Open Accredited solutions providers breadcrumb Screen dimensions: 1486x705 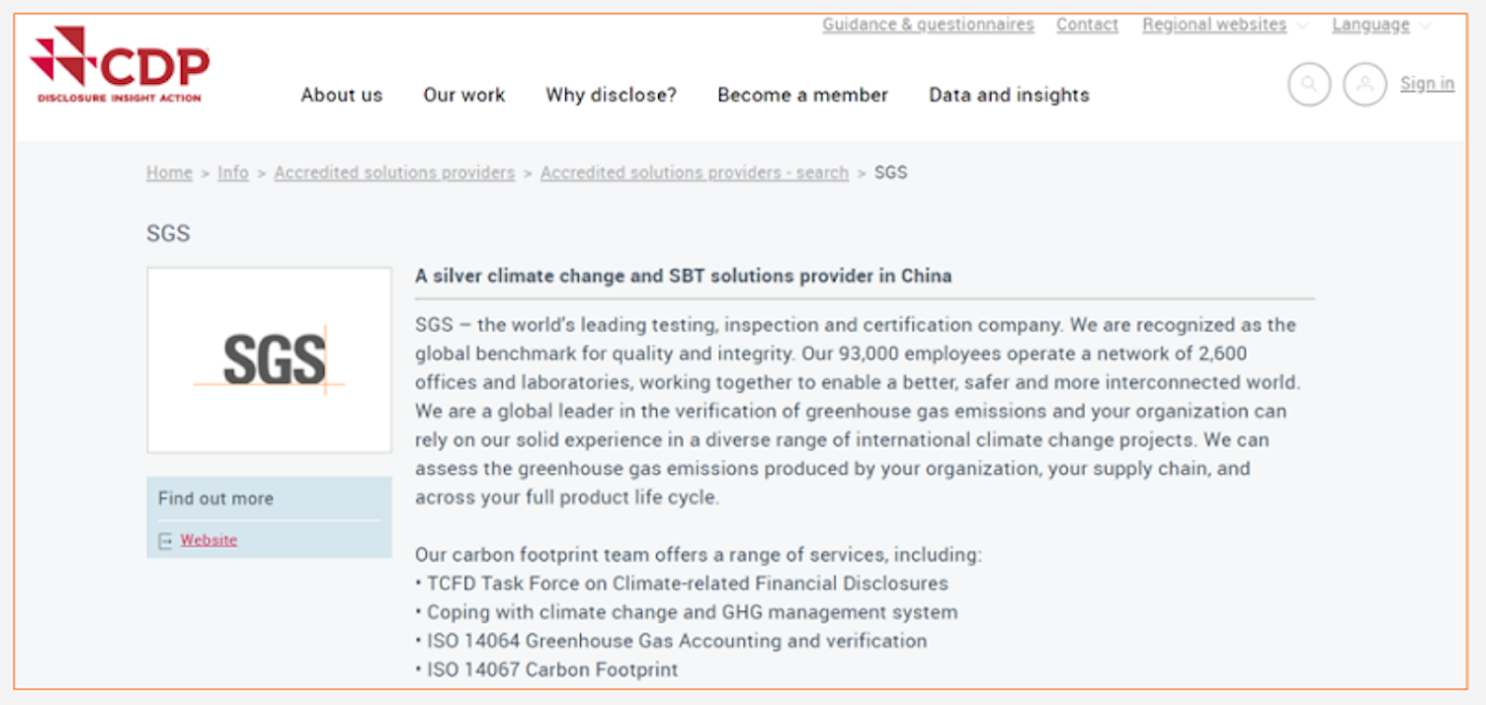coord(394,173)
